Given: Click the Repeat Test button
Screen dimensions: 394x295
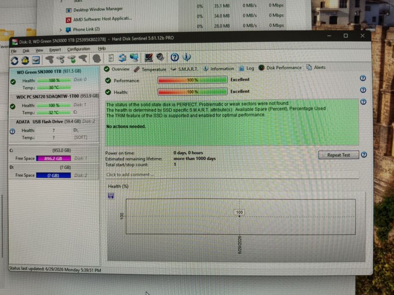Looking at the screenshot, I should (338, 155).
